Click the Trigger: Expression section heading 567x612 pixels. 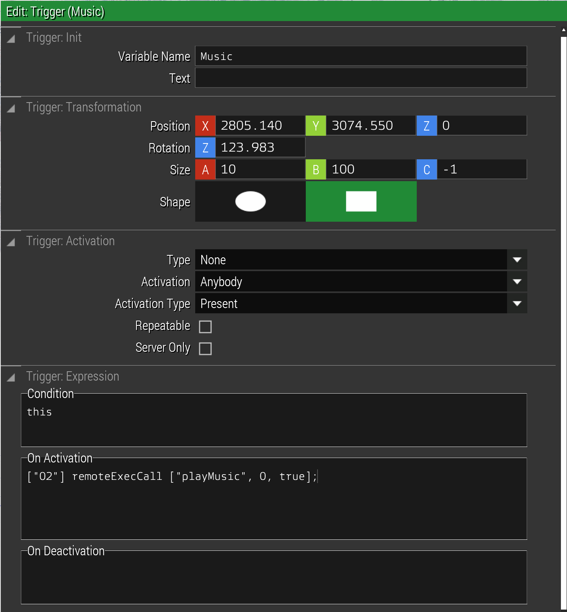coord(73,377)
